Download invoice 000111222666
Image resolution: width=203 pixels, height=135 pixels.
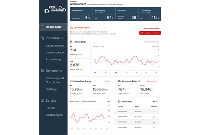coord(154,127)
